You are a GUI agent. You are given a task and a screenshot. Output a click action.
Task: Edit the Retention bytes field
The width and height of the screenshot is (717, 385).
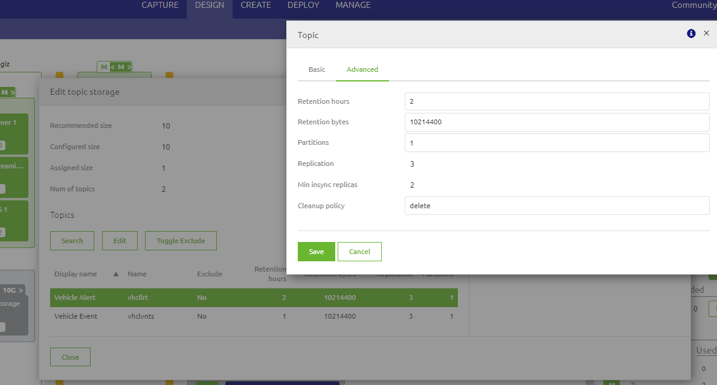[556, 122]
